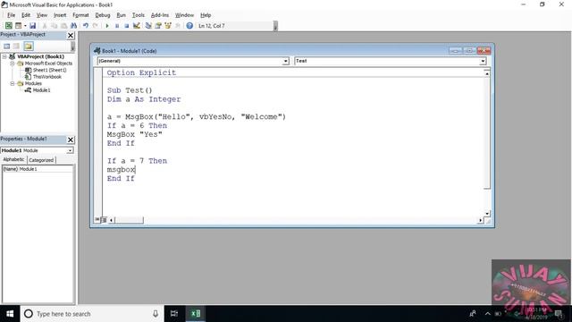Close the Project - VBAProject panel
This screenshot has width=572, height=322.
pos(71,36)
